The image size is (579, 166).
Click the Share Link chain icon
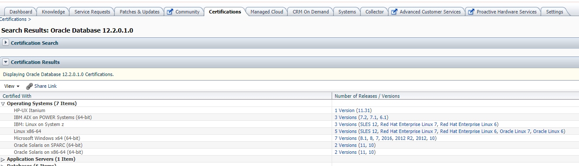[x=30, y=86]
